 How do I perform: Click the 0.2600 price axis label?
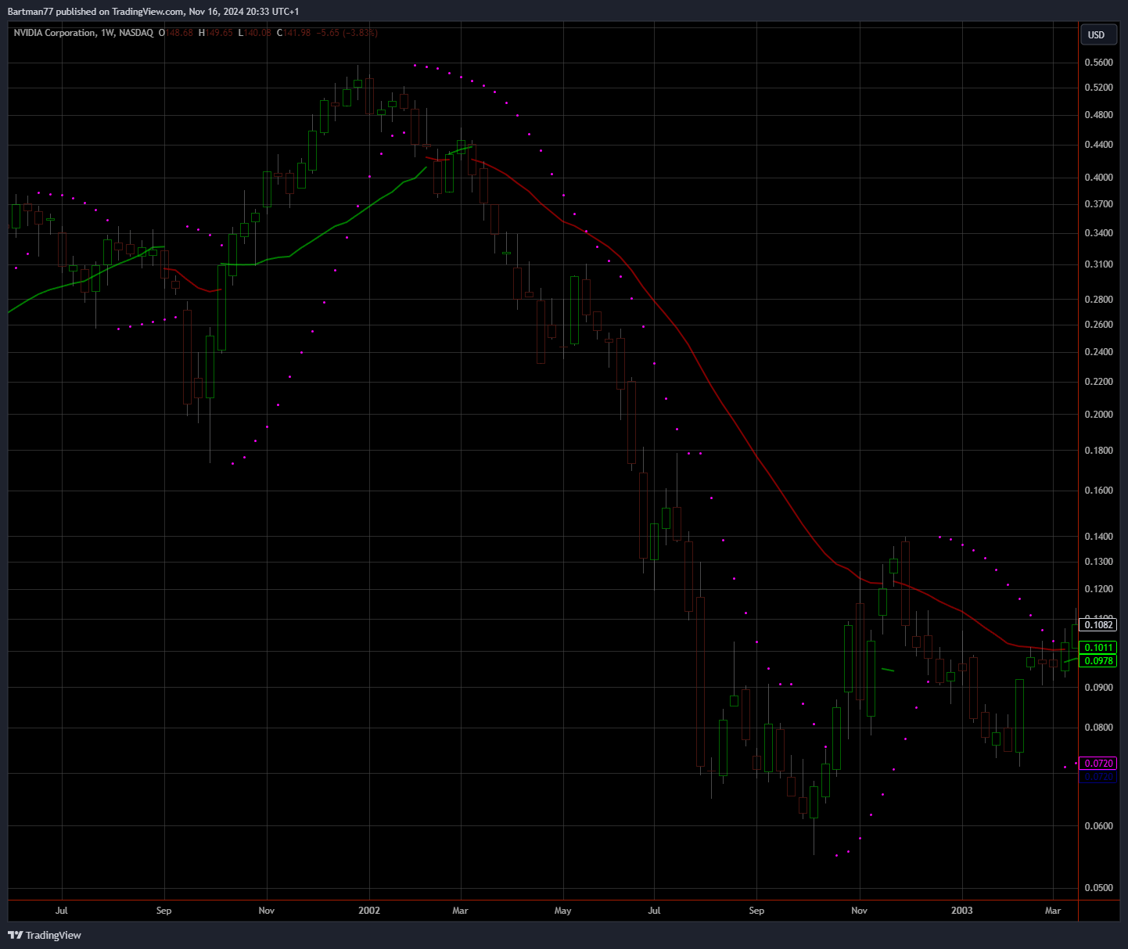pyautogui.click(x=1099, y=325)
